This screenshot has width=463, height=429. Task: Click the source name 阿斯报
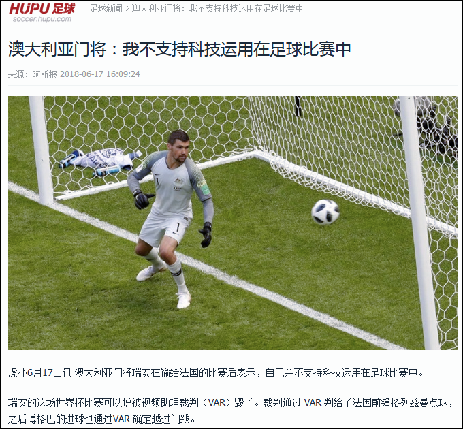[x=44, y=74]
